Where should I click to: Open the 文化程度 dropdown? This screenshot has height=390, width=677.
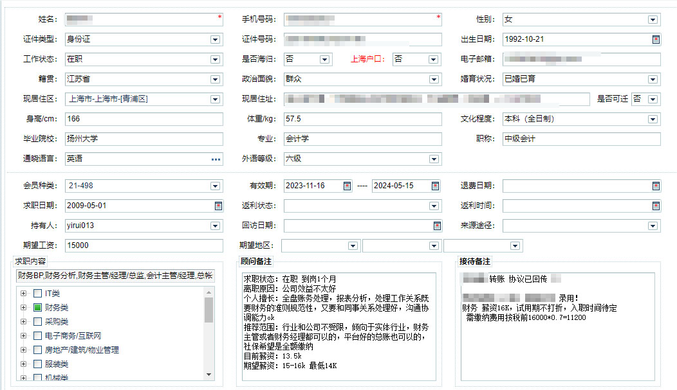pos(653,120)
